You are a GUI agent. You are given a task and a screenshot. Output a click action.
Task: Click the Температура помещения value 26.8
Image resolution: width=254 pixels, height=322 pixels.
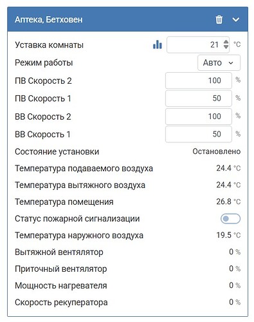(224, 202)
